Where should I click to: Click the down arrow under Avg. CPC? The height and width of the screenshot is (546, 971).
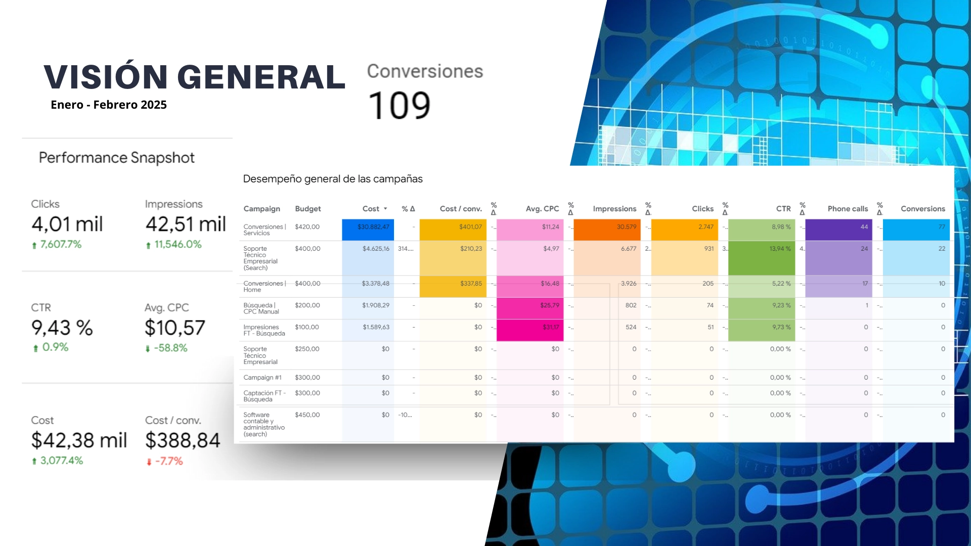[148, 349]
